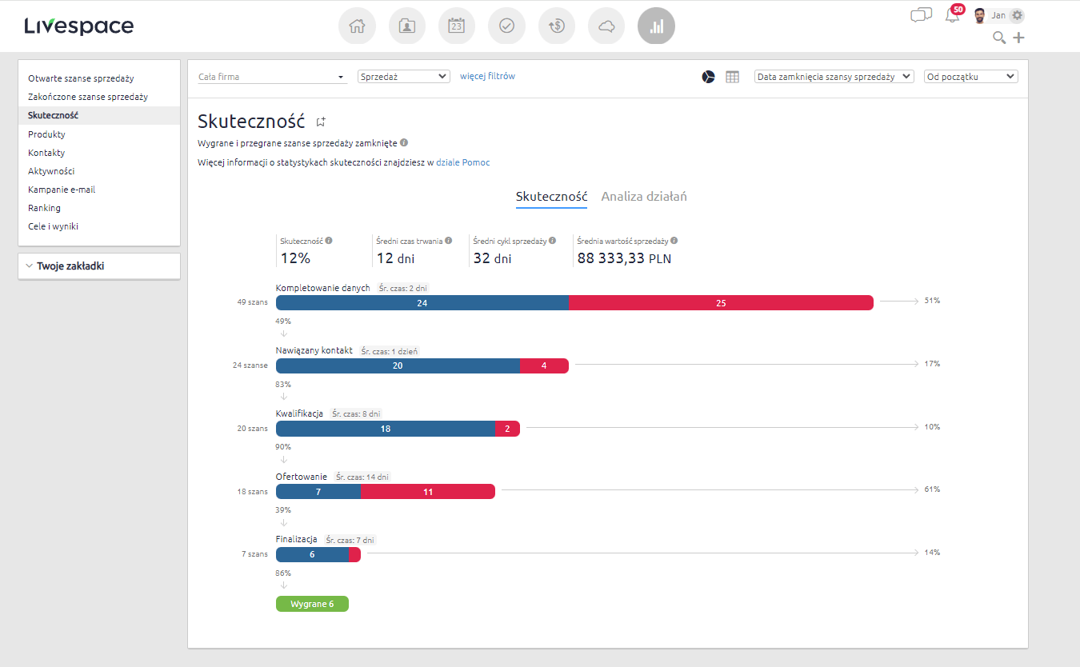This screenshot has height=667, width=1080.
Task: Select Ranking in sidebar
Action: click(x=44, y=208)
